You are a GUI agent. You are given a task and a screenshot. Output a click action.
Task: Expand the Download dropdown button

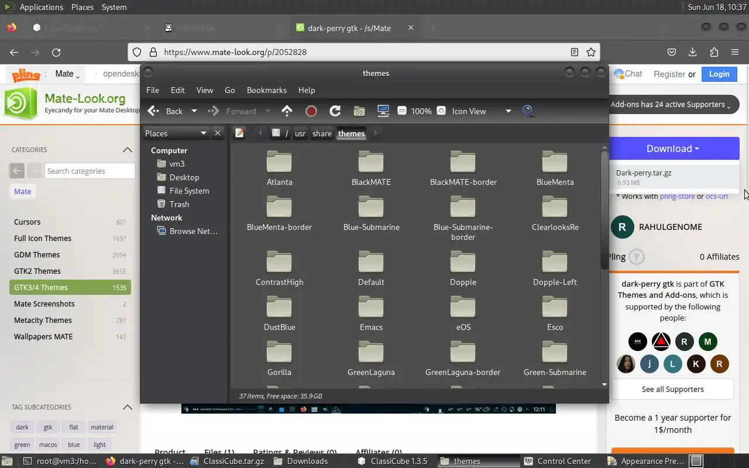point(673,149)
